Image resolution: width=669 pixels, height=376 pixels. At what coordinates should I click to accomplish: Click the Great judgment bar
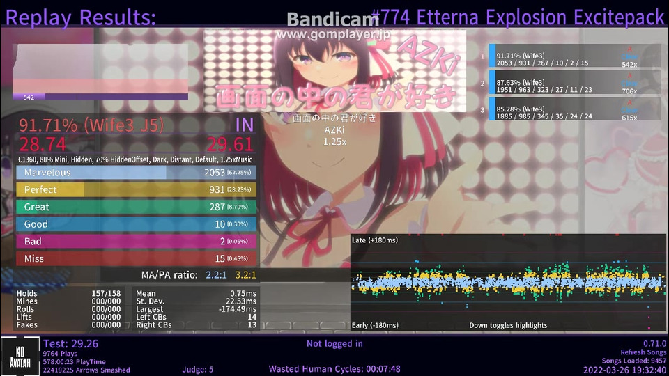[x=137, y=207]
